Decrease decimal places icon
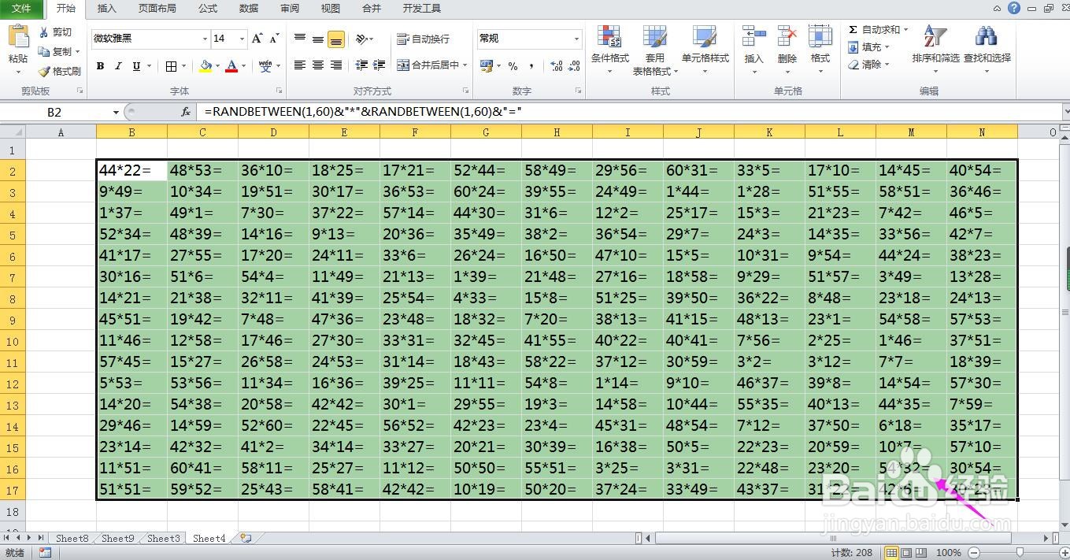1070x560 pixels. coord(576,66)
